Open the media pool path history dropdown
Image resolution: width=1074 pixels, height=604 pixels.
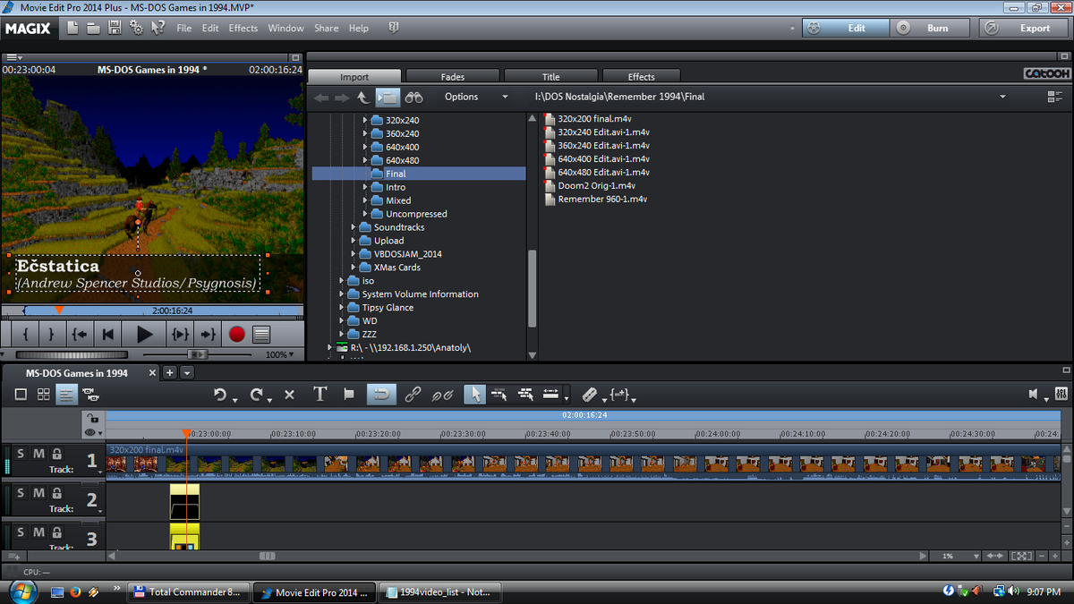[x=1002, y=97]
